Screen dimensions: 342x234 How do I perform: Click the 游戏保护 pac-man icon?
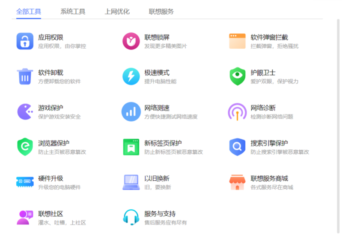click(25, 112)
